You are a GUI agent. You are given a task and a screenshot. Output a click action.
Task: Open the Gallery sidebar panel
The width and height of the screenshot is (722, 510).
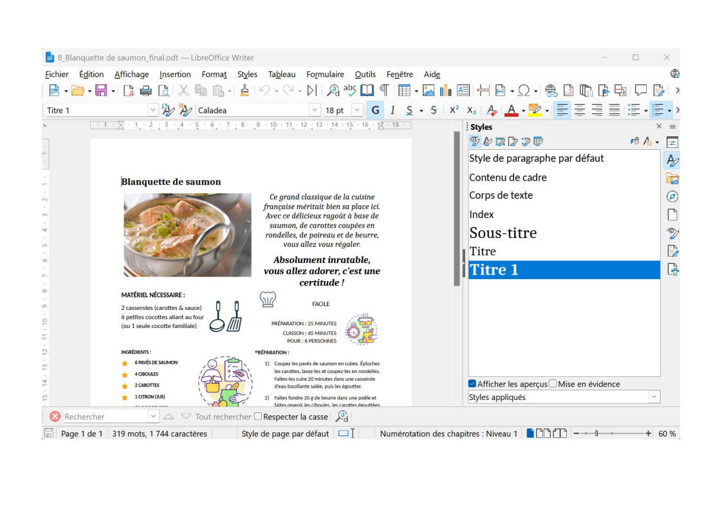click(x=672, y=179)
